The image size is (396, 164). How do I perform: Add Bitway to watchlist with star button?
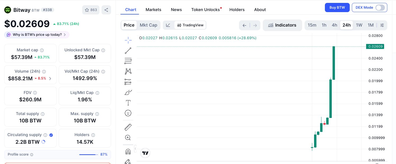click(91, 10)
